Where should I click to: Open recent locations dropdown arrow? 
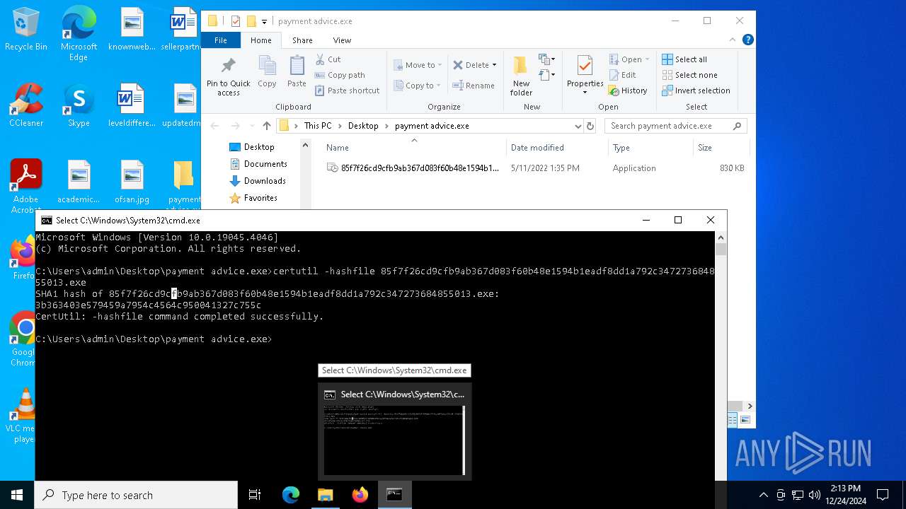251,126
